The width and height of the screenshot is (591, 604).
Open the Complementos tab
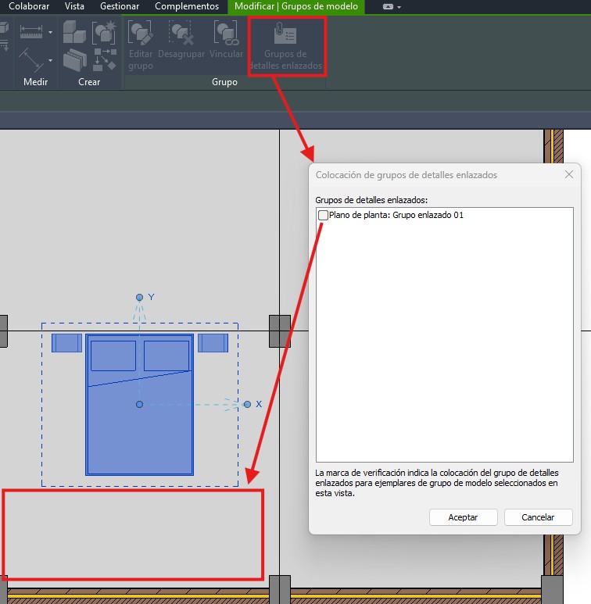coord(187,6)
